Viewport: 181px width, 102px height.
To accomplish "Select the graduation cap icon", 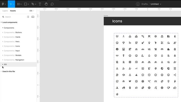I will click(124, 75).
